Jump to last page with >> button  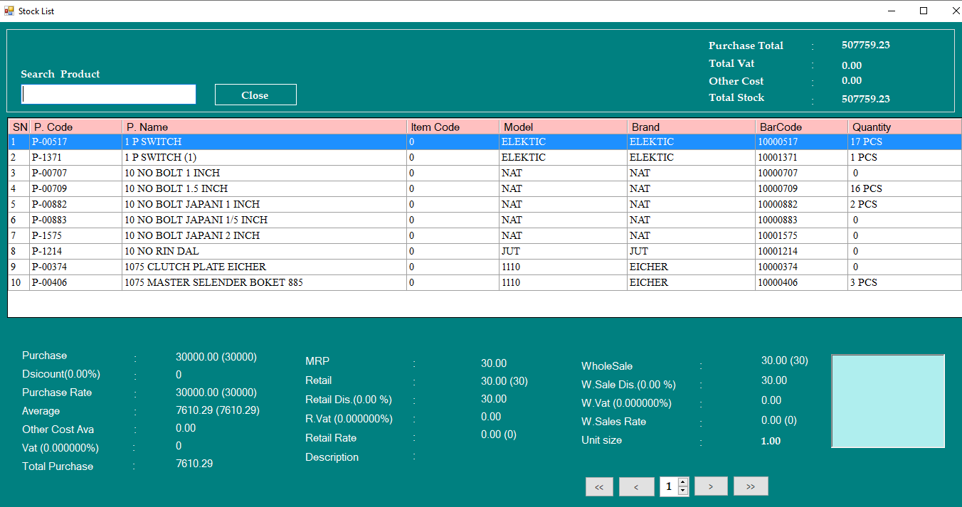[x=751, y=486]
